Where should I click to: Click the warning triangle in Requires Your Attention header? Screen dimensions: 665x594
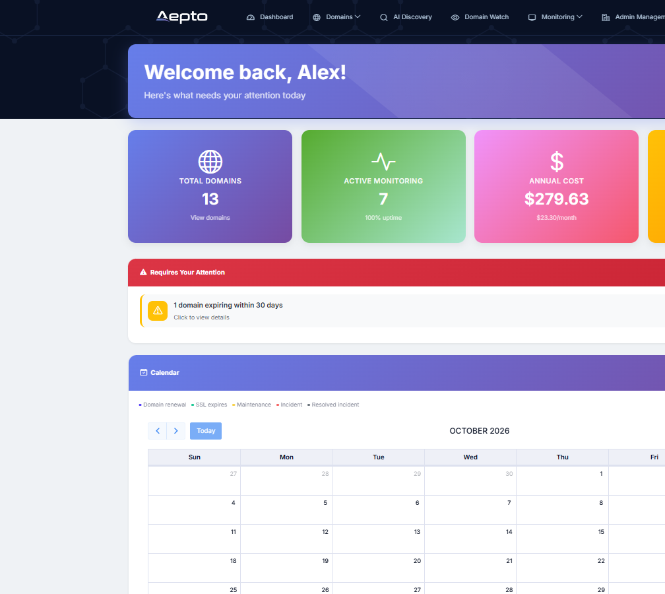point(143,273)
